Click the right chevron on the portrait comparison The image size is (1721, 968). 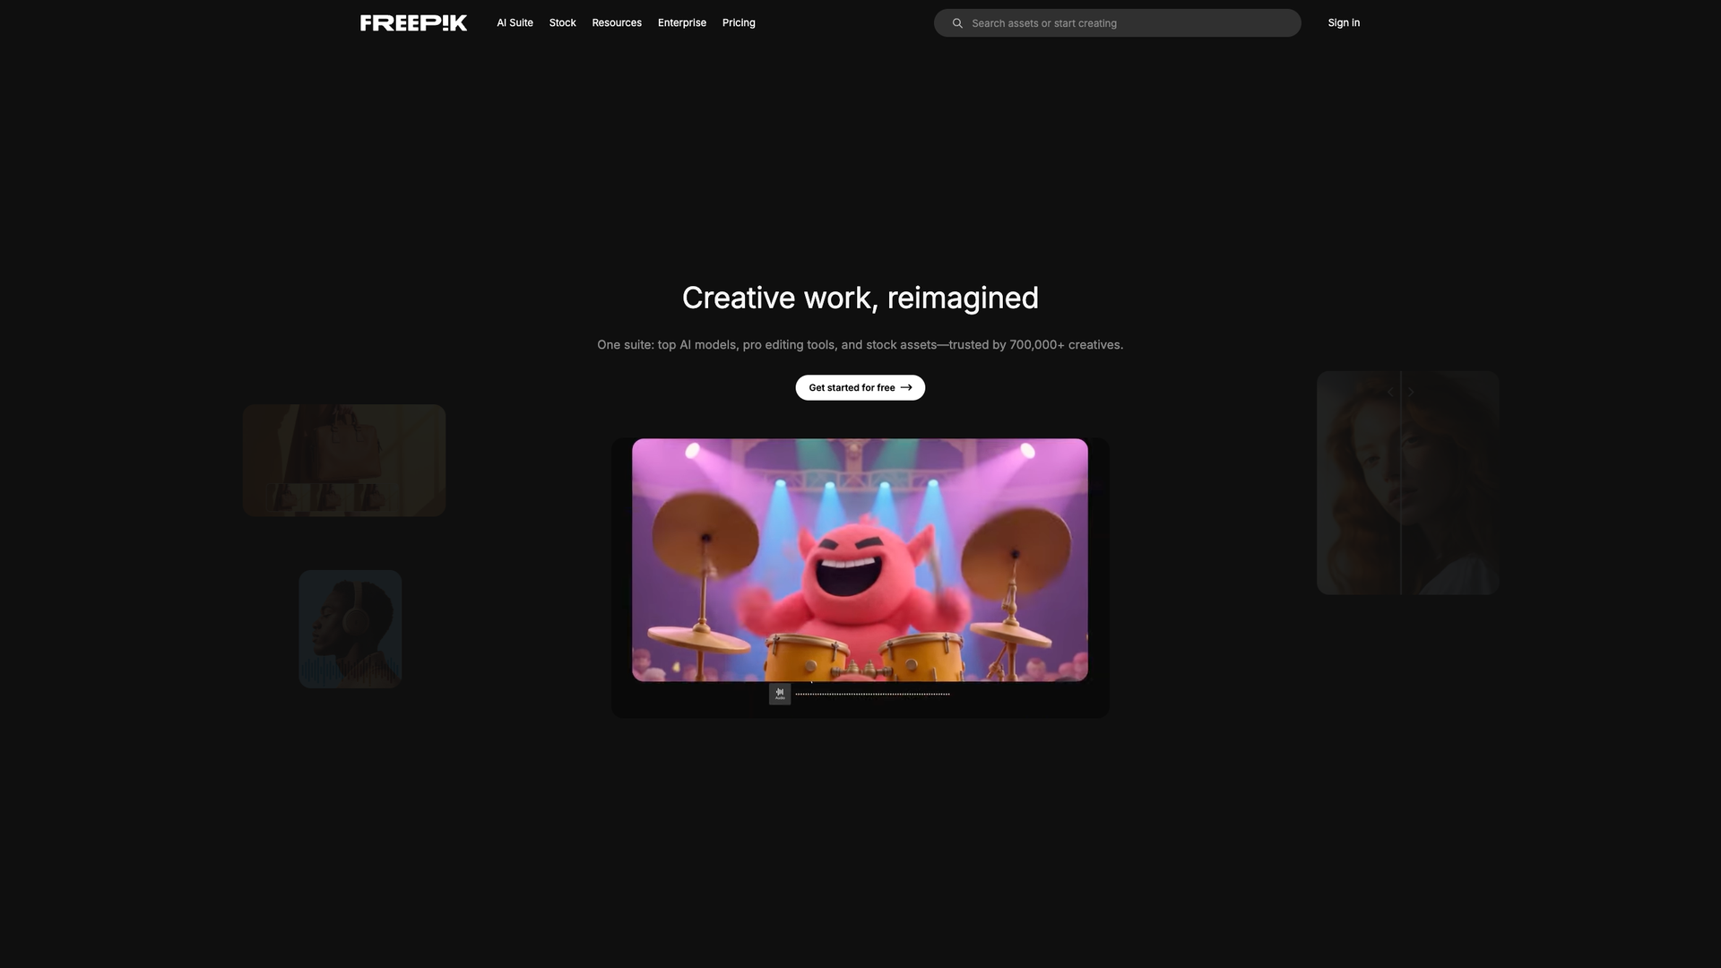[1409, 392]
